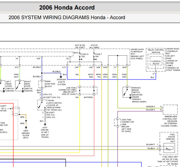Click the 'D11' connector pin label
The width and height of the screenshot is (180, 167).
(x=64, y=67)
